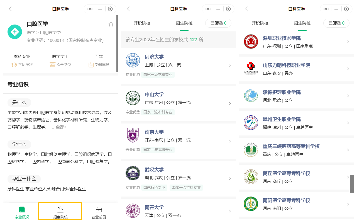
Task: Click the 是什么 section label
Action: tap(19, 103)
